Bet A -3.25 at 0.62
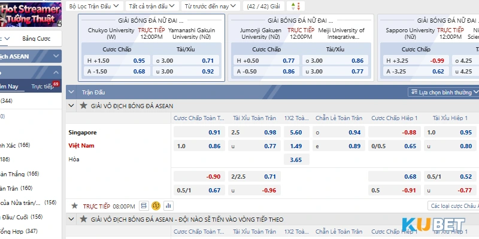 (416, 72)
